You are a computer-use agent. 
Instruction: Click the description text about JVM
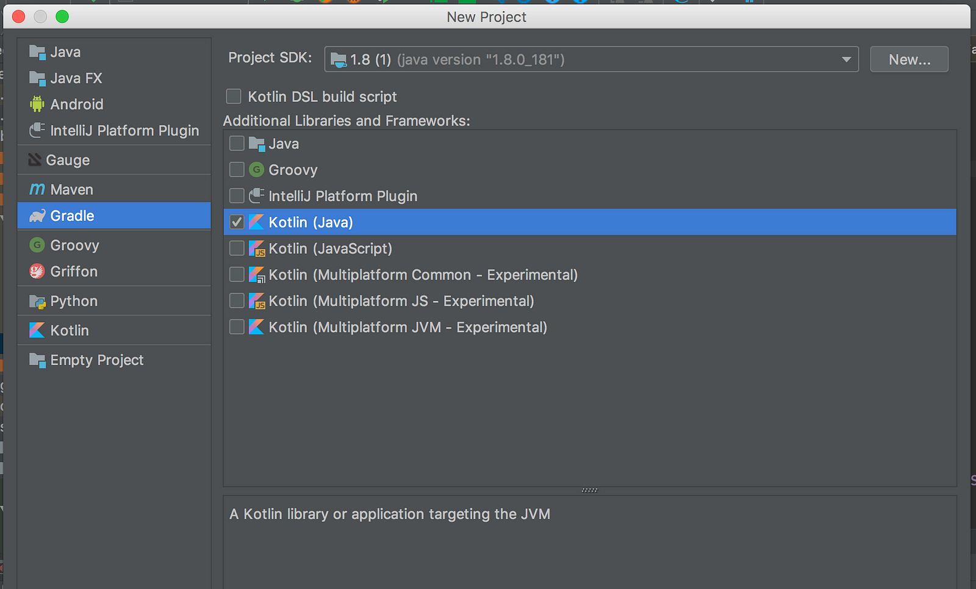click(x=390, y=515)
